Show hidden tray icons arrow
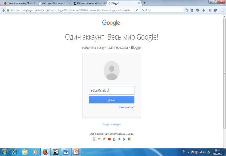 189,152
